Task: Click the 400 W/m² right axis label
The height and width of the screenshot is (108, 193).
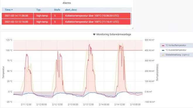Action: pos(149,50)
